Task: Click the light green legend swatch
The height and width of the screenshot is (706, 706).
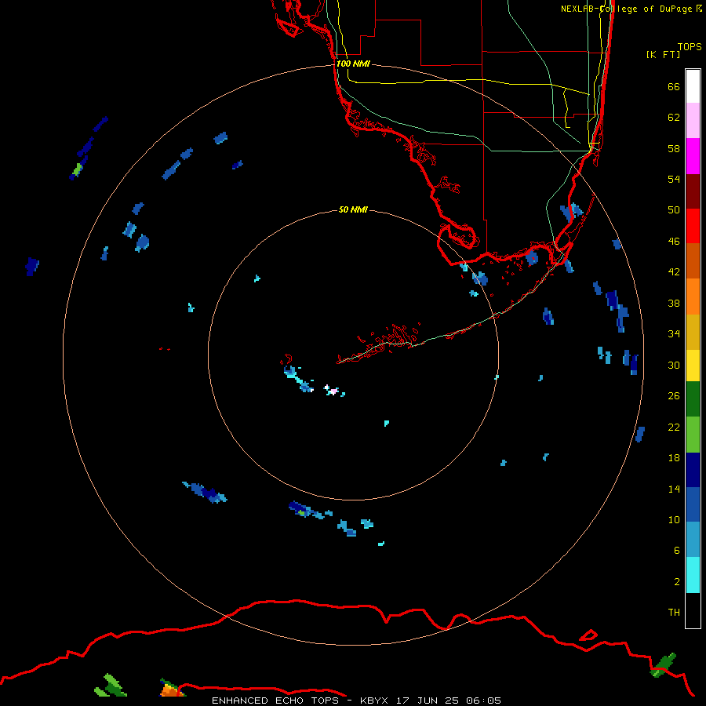Action: tap(693, 435)
